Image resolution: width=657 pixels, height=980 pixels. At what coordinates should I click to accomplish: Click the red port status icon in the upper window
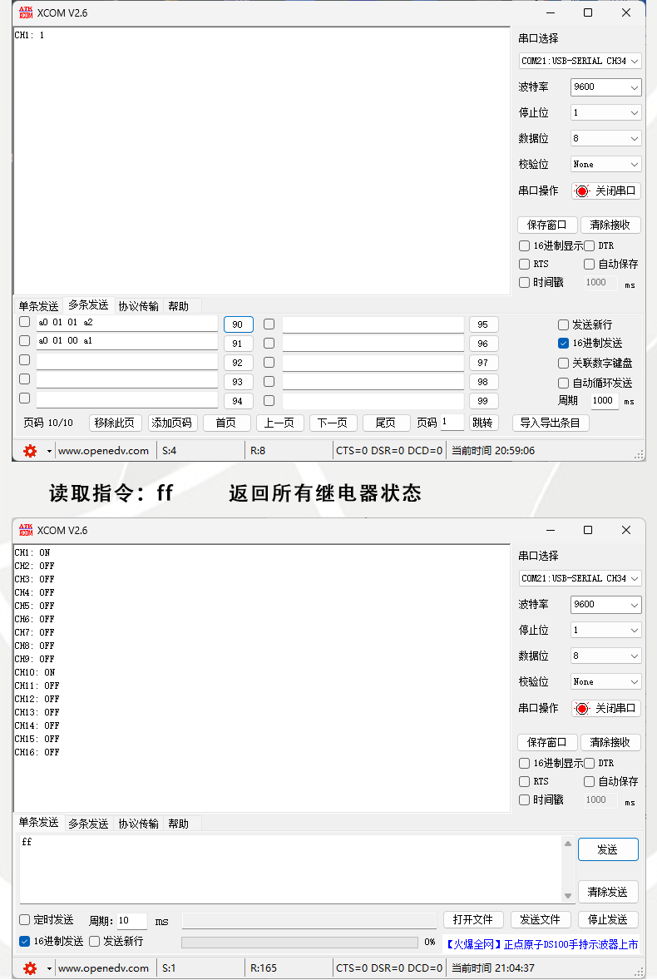(x=582, y=191)
